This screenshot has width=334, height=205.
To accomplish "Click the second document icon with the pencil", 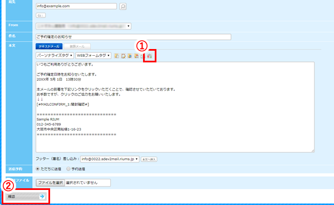I will [123, 56].
